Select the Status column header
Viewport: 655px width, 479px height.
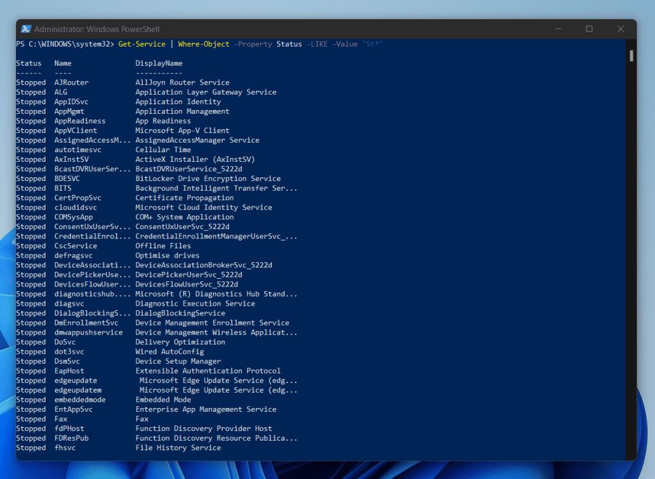pyautogui.click(x=29, y=63)
